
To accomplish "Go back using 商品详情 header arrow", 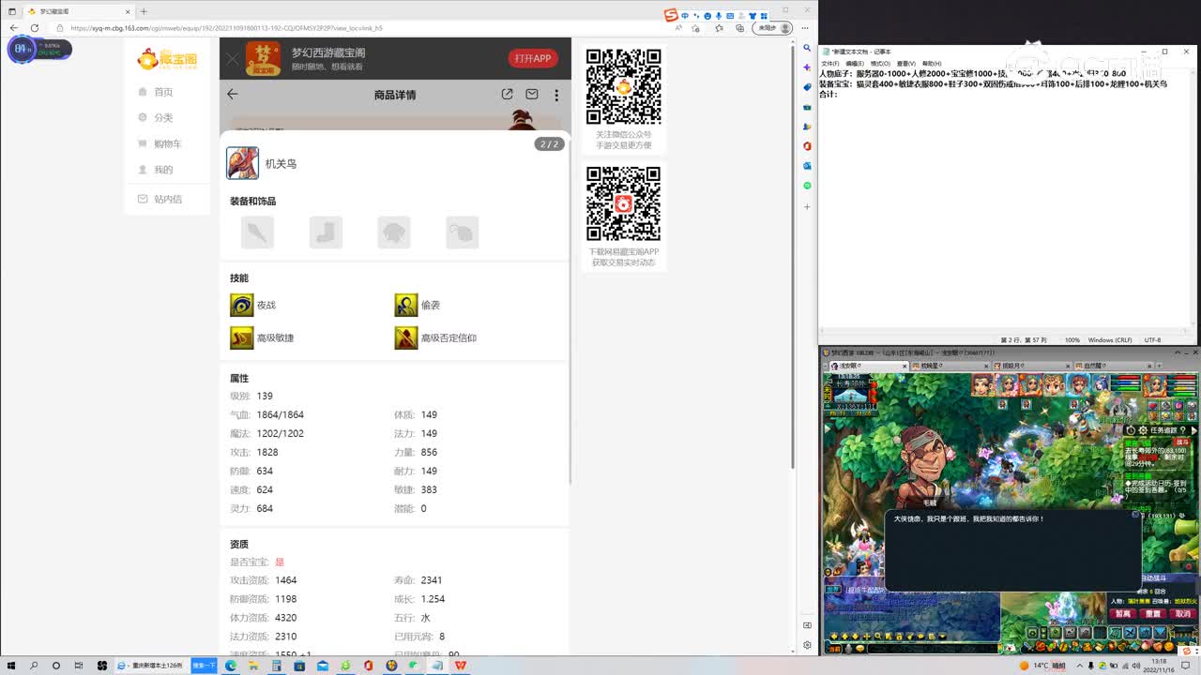I will pos(233,95).
